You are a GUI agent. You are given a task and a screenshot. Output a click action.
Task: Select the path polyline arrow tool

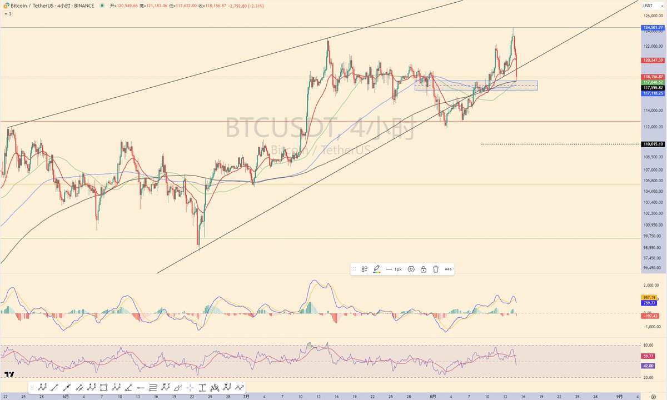[240, 388]
